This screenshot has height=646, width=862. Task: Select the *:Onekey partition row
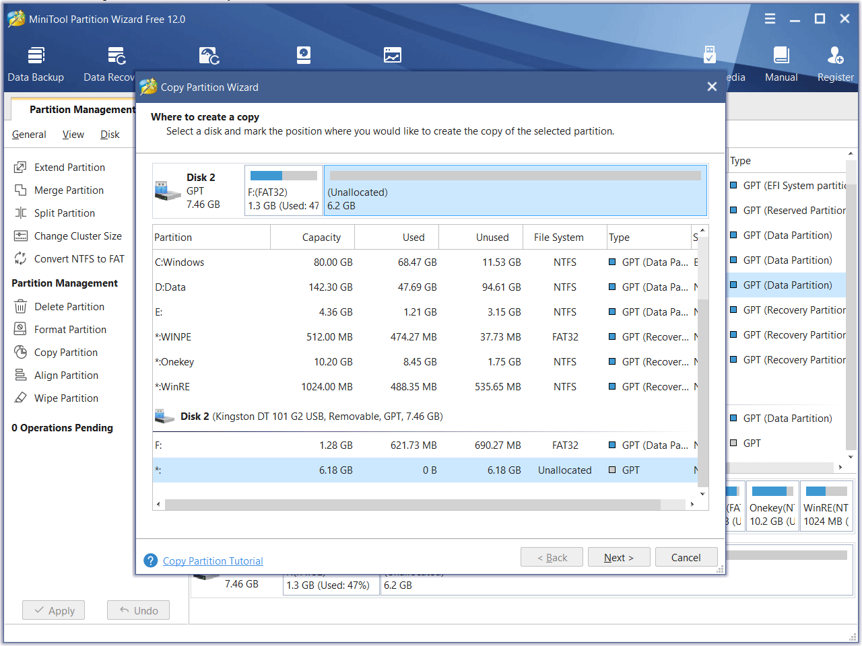pyautogui.click(x=425, y=361)
